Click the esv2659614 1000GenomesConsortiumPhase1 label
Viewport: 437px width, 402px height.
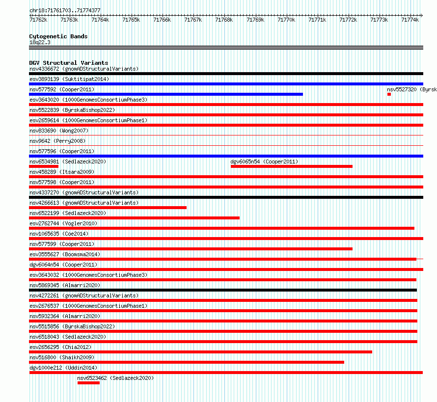88,120
